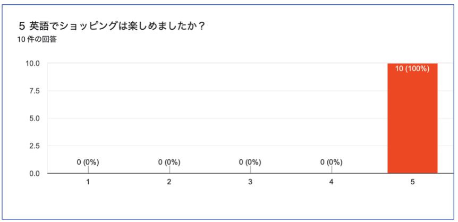Viewport: 458px width, 222px height.
Task: Click the "0 (0%)" label above rating 4
Action: click(x=331, y=163)
